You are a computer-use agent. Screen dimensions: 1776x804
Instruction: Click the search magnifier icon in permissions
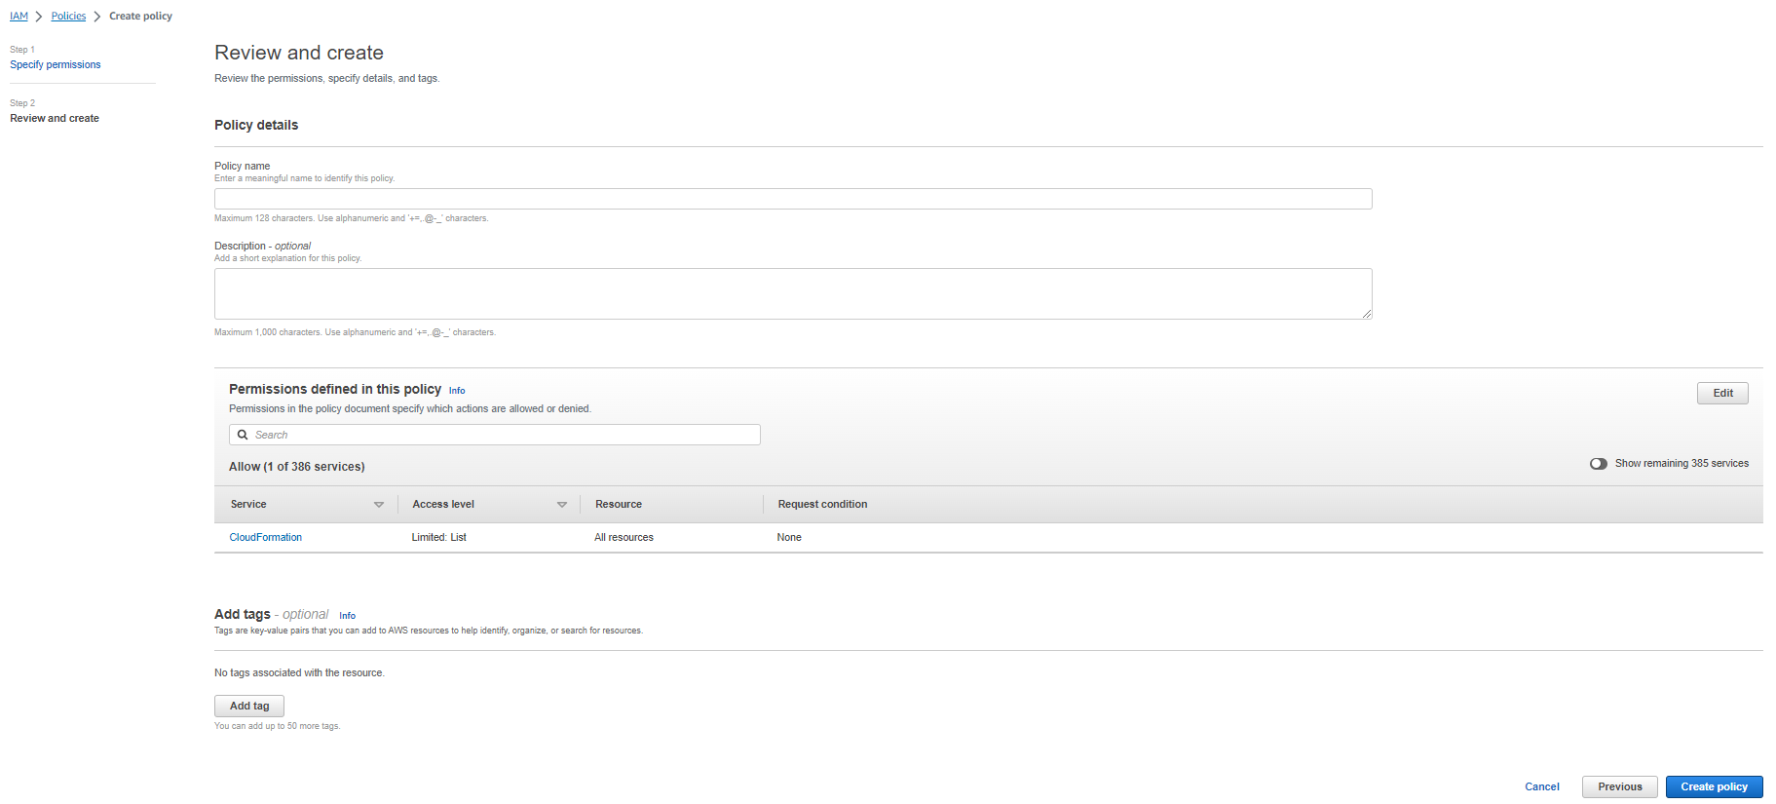tap(243, 435)
